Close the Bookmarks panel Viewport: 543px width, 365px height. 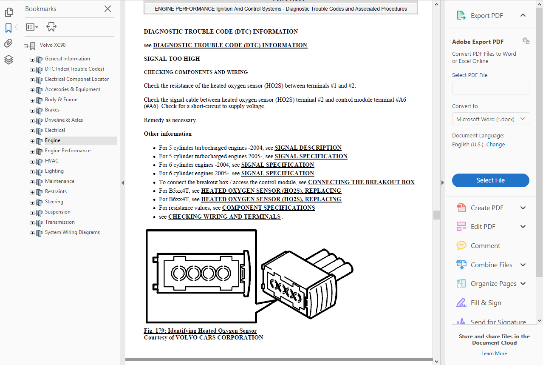click(x=108, y=9)
